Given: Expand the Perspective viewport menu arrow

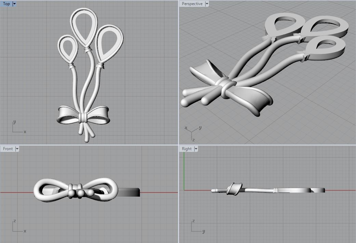Looking at the screenshot, I should coord(207,4).
